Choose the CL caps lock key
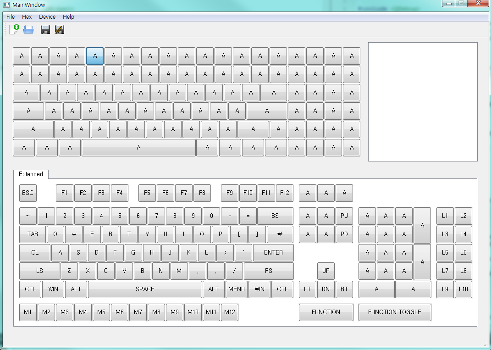 click(x=35, y=253)
